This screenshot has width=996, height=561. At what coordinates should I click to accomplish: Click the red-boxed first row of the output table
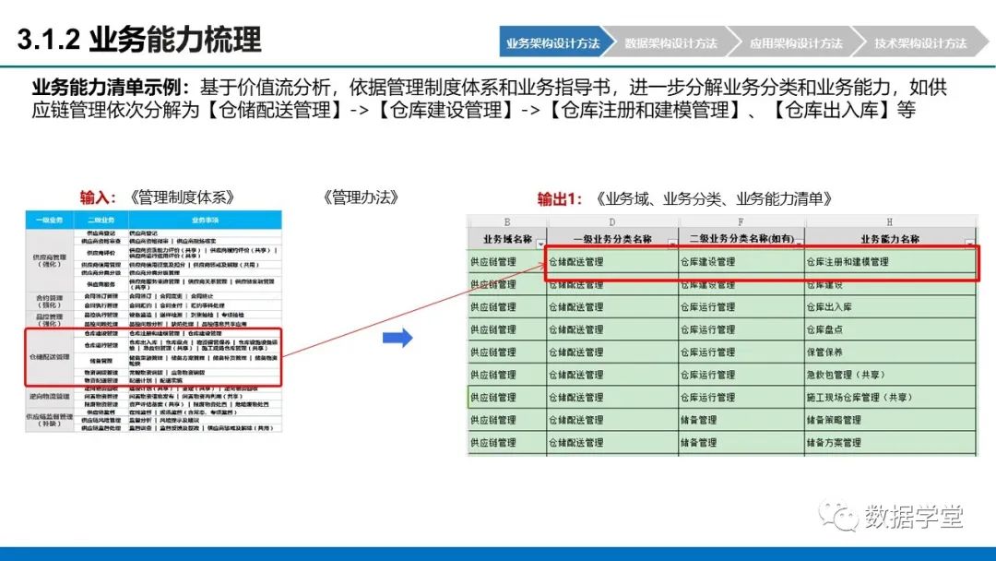761,260
